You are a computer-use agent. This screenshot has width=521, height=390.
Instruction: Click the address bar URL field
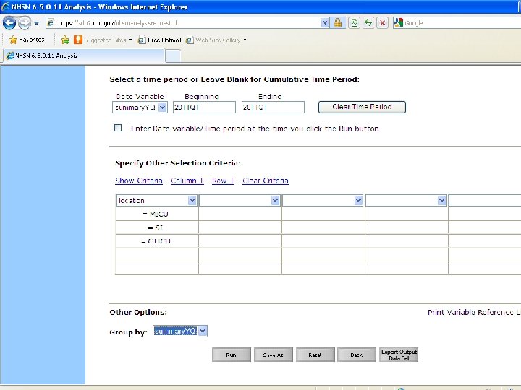183,23
